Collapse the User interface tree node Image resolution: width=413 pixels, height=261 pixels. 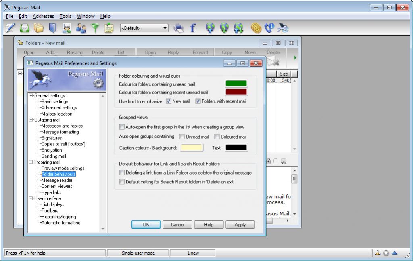[x=31, y=198]
